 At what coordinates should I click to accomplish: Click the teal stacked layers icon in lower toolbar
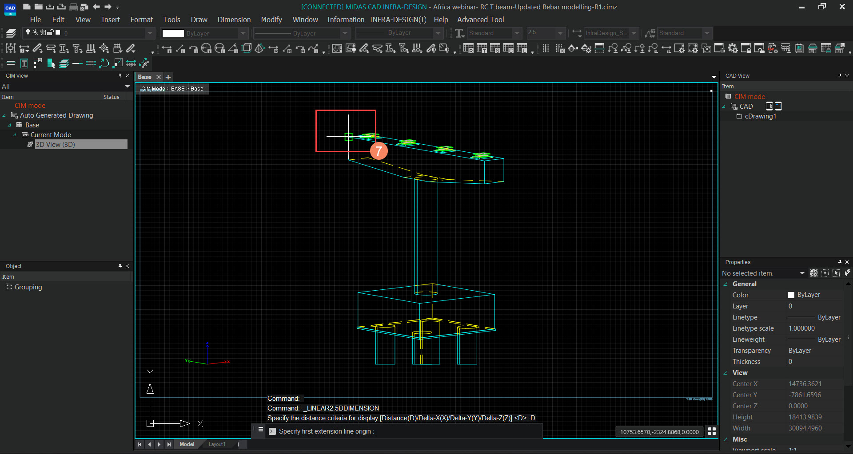64,63
